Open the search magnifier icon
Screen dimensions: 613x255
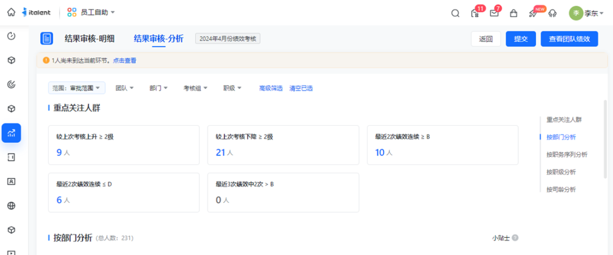coord(455,13)
